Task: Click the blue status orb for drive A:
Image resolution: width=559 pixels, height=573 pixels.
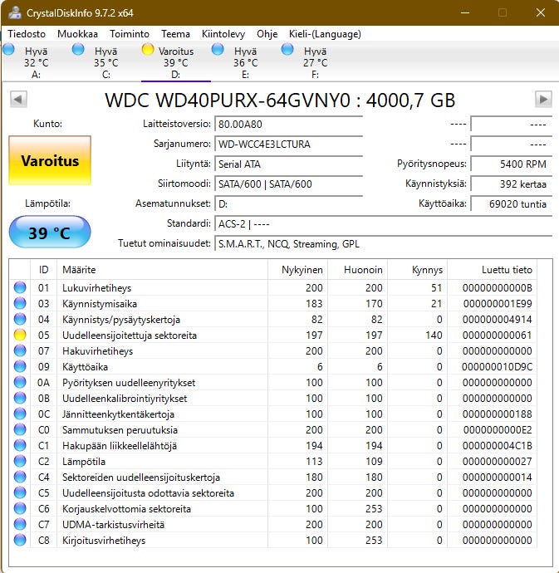Action: [9, 49]
